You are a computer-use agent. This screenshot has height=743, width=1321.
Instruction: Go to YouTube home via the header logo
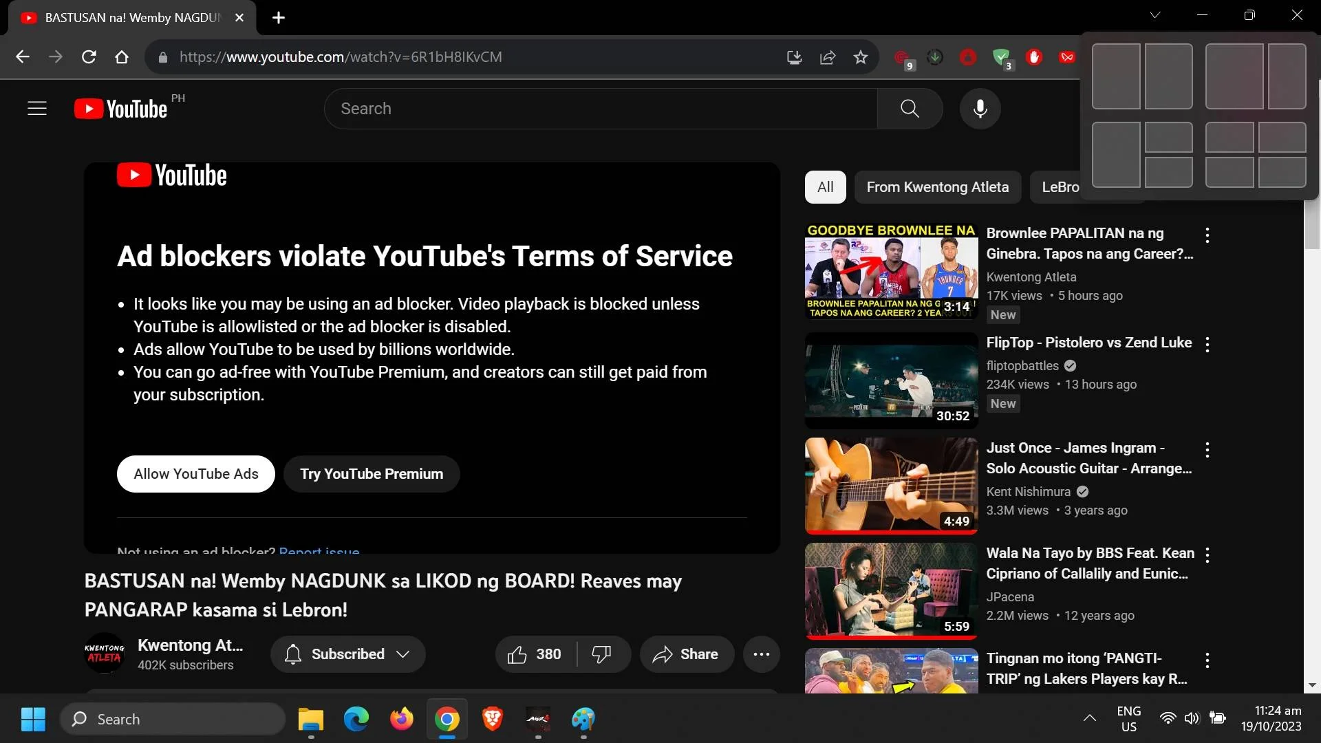point(121,109)
